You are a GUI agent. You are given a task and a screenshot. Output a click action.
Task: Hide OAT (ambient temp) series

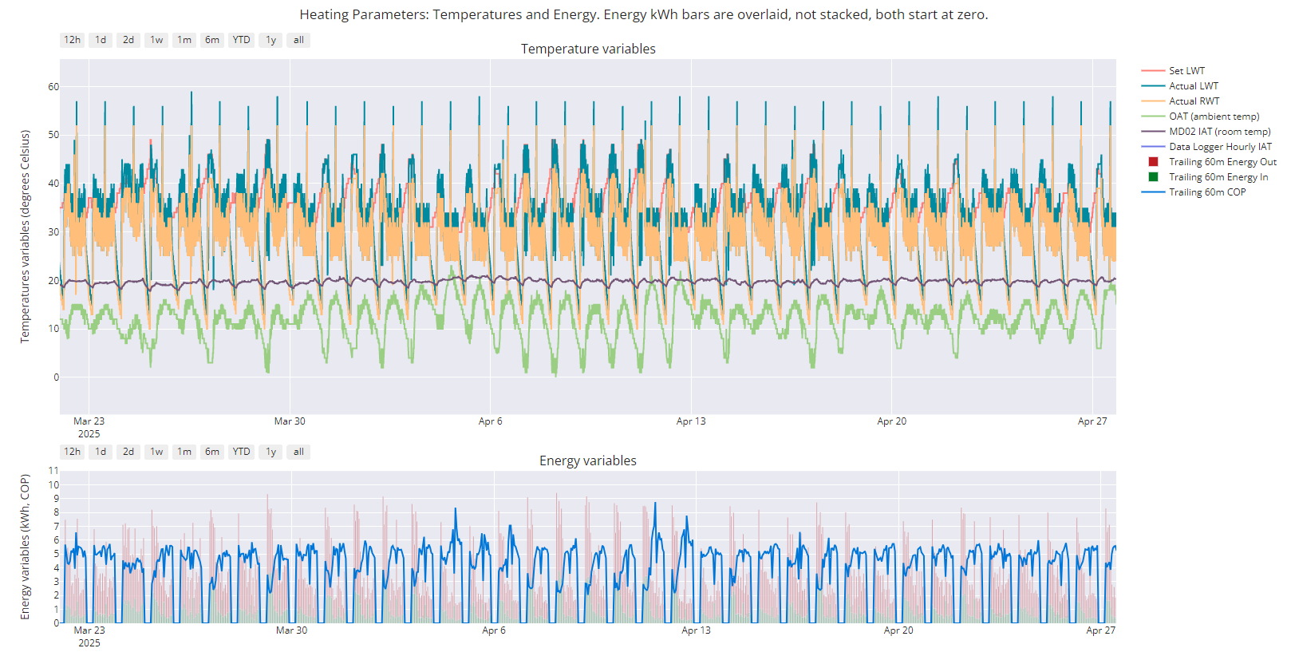(1214, 117)
